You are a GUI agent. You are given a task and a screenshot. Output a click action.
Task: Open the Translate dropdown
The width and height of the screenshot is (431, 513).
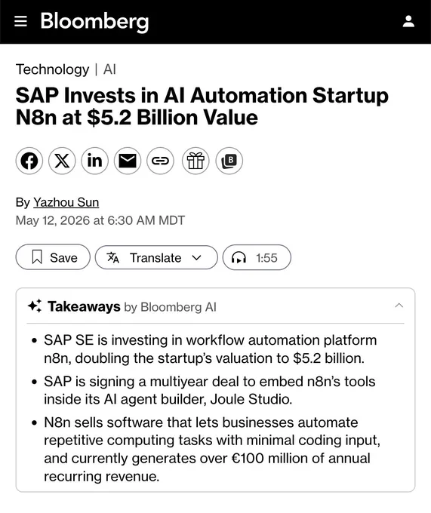pos(156,257)
